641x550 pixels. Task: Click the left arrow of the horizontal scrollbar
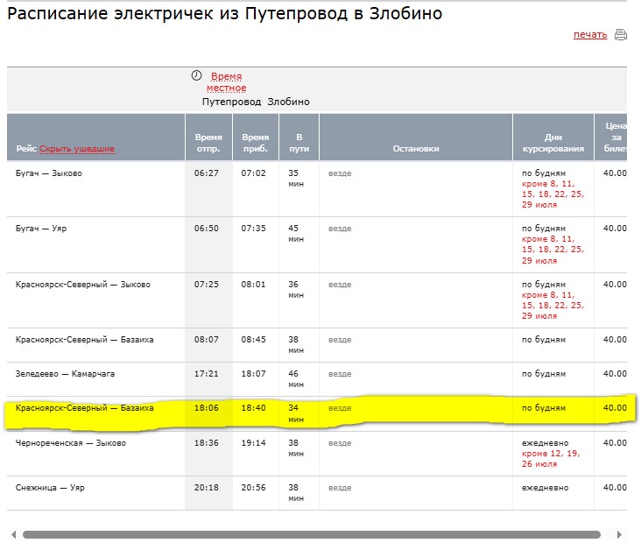(x=11, y=534)
